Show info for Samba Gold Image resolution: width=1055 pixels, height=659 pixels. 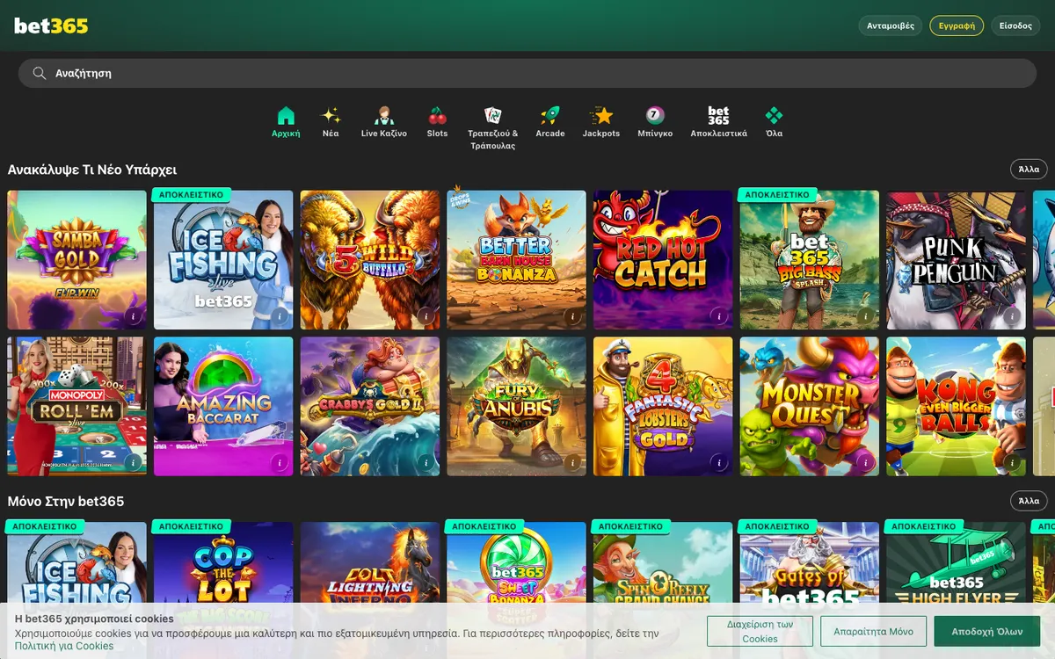point(133,315)
